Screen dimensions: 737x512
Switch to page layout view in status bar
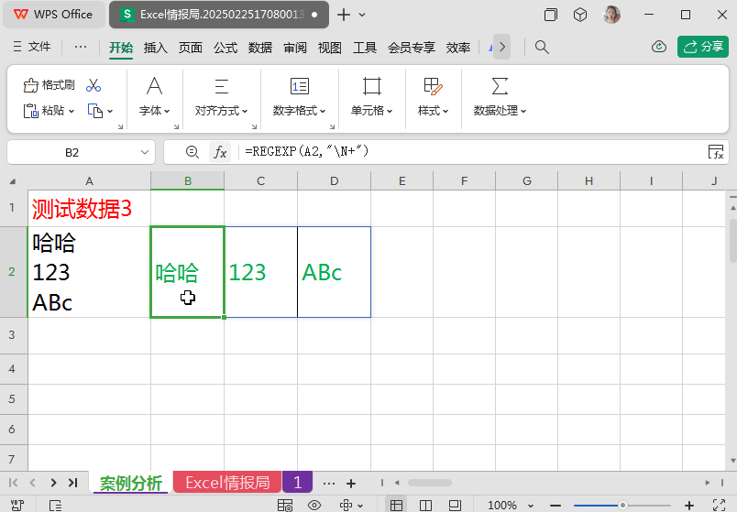pos(425,505)
